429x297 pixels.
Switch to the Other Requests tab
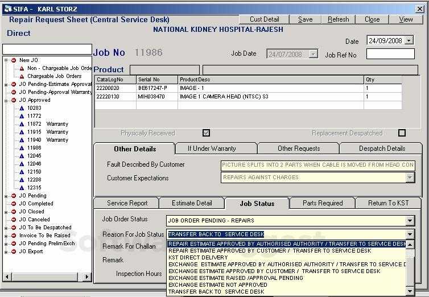point(299,148)
